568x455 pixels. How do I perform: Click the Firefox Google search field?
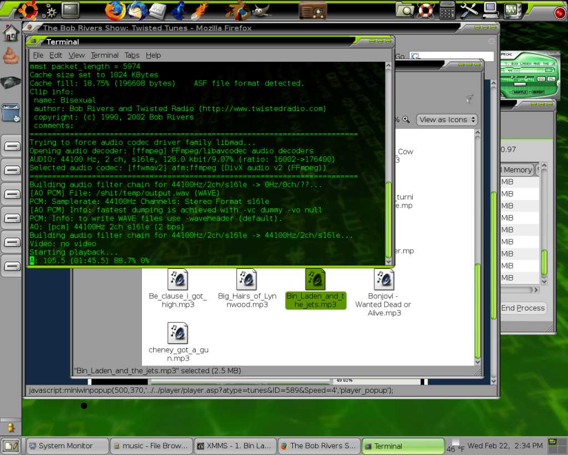(x=452, y=56)
